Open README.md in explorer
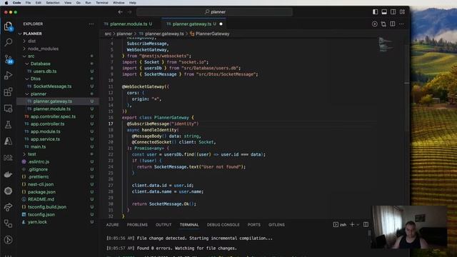This screenshot has width=457, height=257. point(41,199)
